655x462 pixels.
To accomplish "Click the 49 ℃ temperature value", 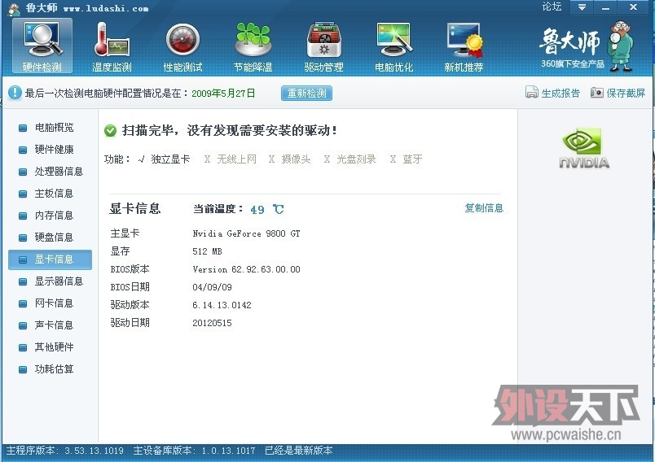I will tap(267, 209).
